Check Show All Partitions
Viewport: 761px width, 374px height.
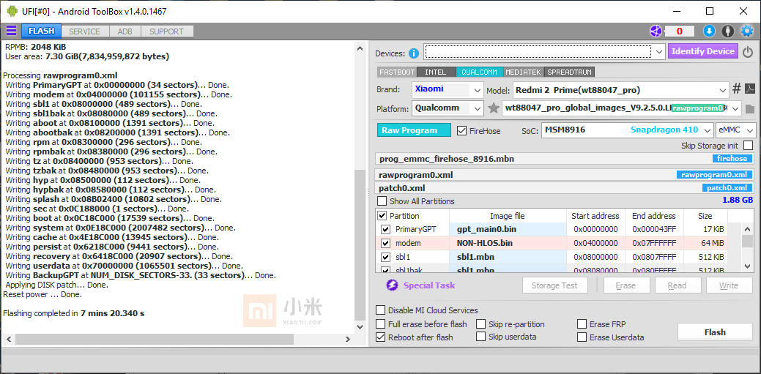(x=382, y=201)
